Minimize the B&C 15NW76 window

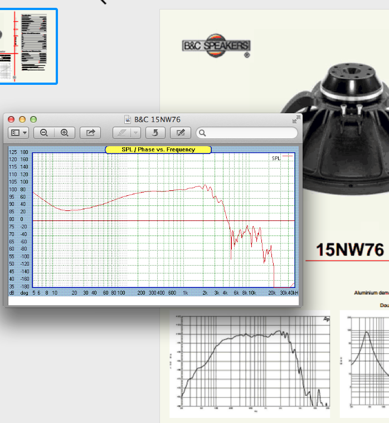[22, 119]
